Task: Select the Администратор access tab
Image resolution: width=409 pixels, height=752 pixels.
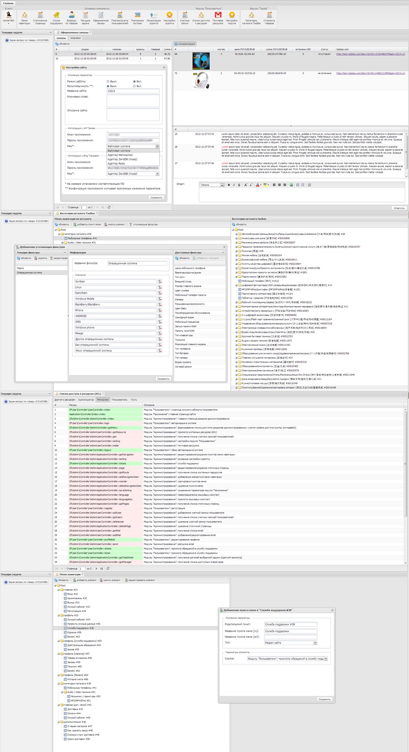Action: [x=86, y=400]
